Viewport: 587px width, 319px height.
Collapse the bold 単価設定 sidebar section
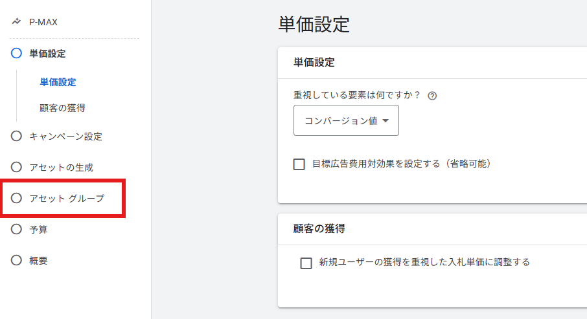[x=47, y=54]
